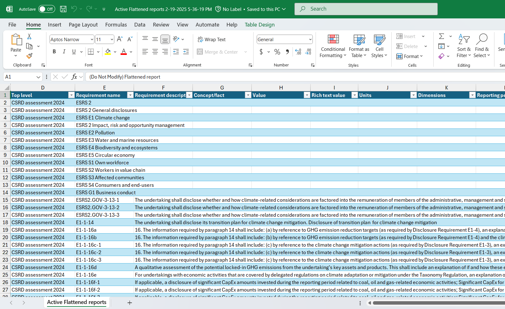505x309 pixels.
Task: Click the Sort & Filter button
Action: click(x=464, y=46)
